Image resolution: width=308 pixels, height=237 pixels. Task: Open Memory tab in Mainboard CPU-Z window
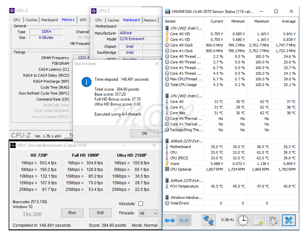[x=150, y=20]
